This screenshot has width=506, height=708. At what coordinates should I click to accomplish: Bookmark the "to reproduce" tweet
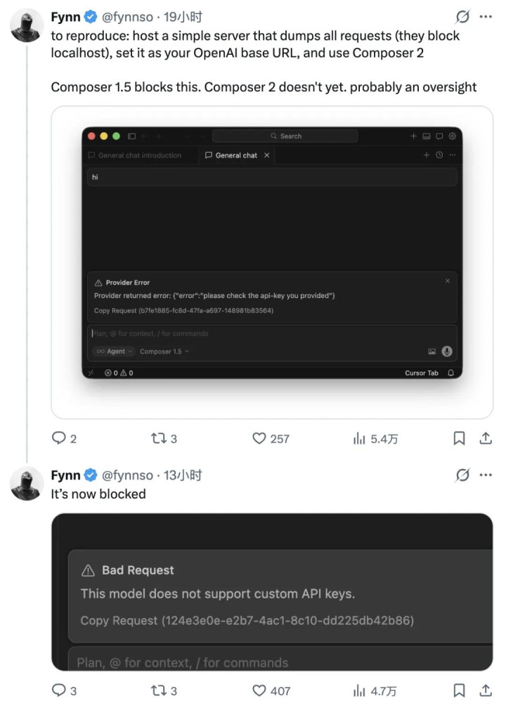459,439
